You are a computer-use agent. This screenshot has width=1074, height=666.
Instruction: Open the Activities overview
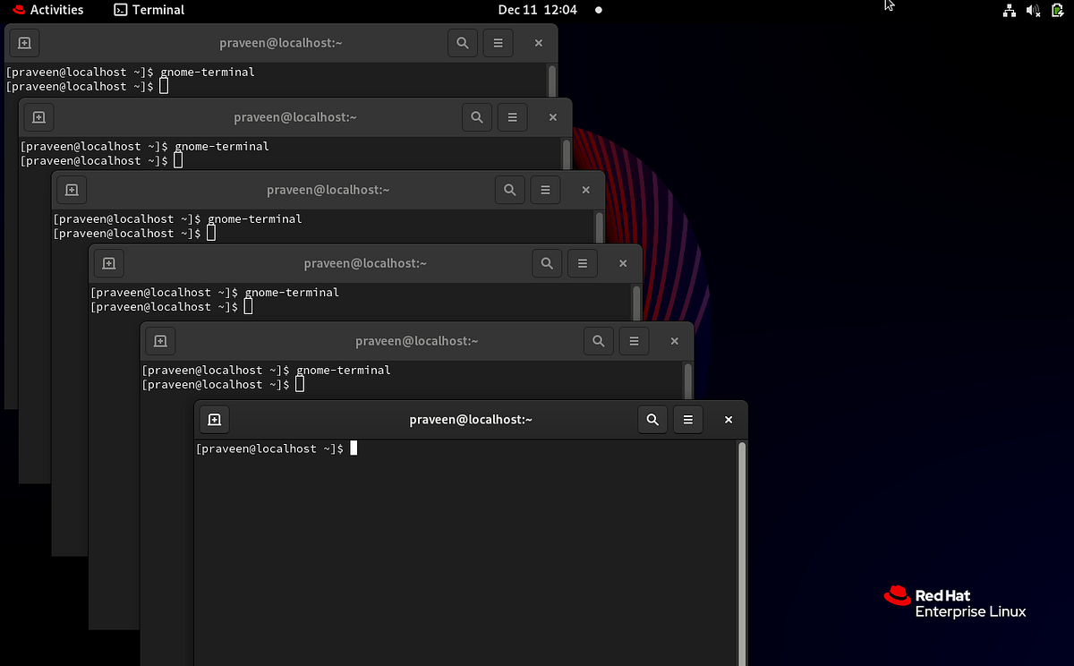(55, 10)
